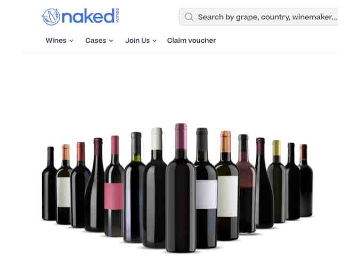Select the black-capped bottle with lavender label
Viewport: 358px width, 272px height.
tap(206, 188)
